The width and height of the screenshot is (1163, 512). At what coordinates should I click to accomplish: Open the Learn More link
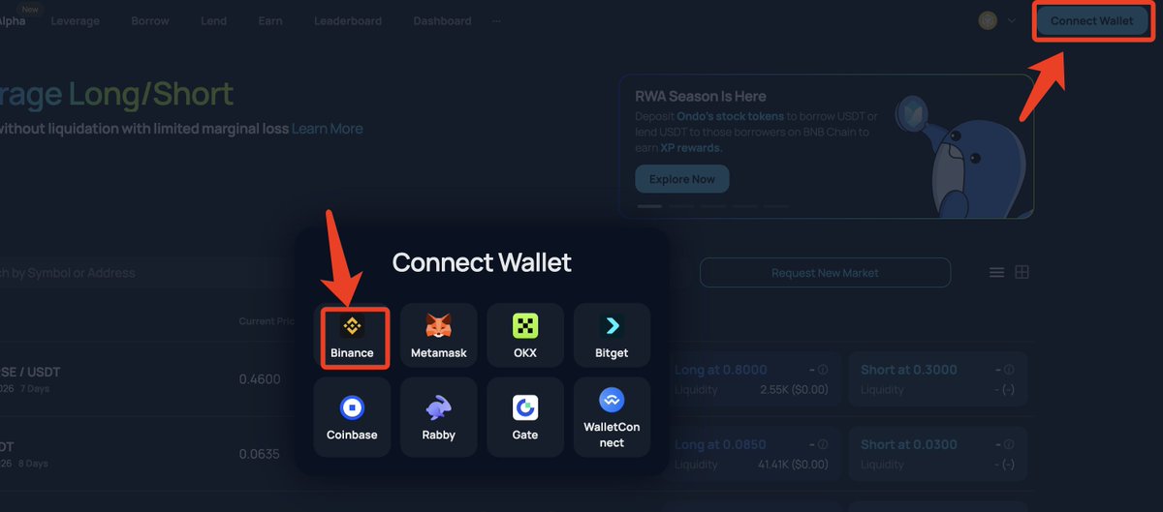328,129
